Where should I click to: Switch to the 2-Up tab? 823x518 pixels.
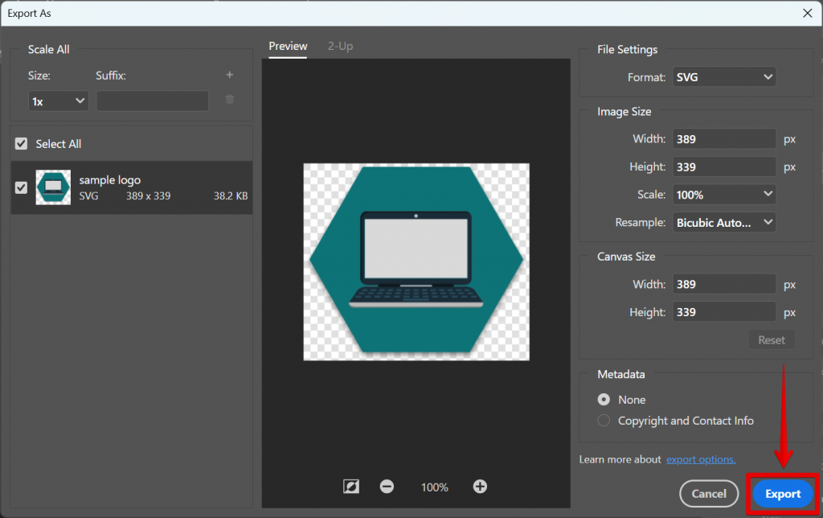coord(340,46)
